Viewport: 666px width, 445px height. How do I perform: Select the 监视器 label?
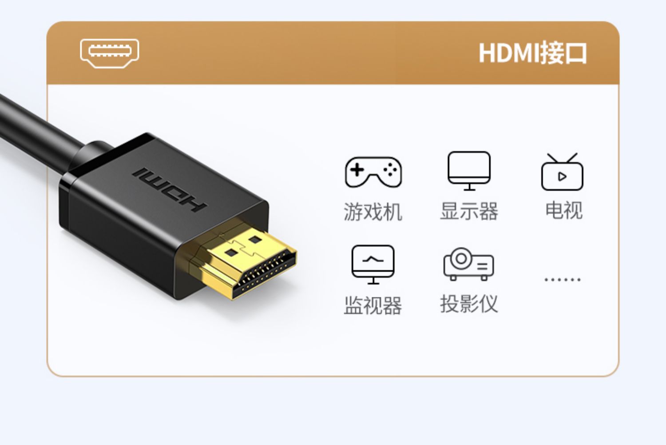point(373,305)
